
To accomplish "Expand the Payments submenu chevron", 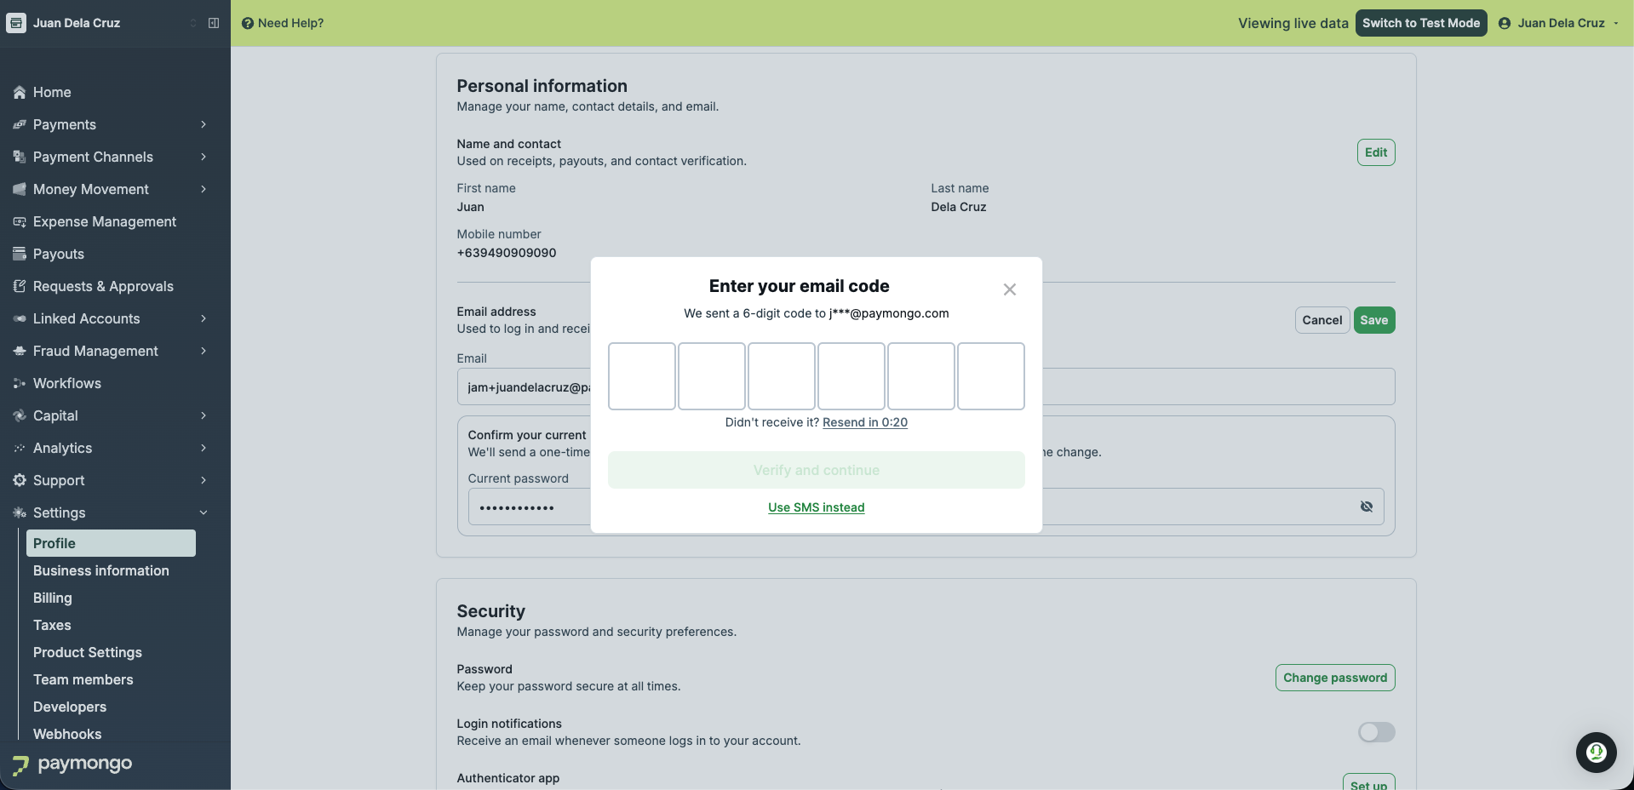I will [x=204, y=124].
